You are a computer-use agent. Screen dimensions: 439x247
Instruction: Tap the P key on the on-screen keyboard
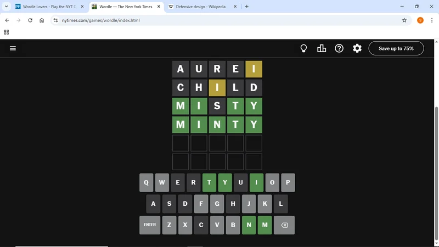pos(288,183)
